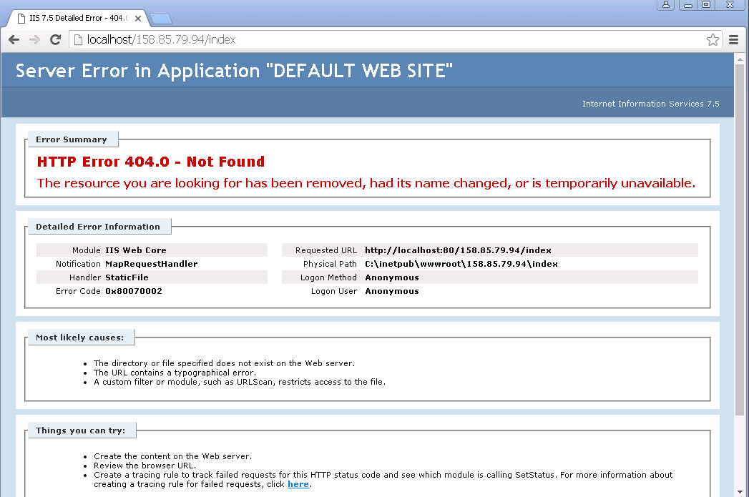Open the user profile button in title bar
This screenshot has width=749, height=497.
tap(666, 5)
